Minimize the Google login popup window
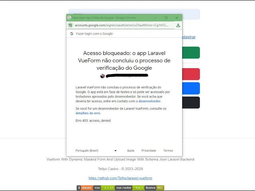 point(155,18)
